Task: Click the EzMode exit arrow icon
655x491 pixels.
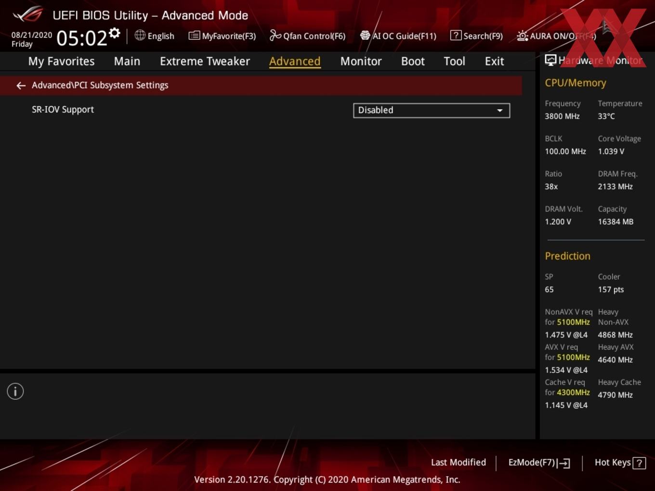Action: (563, 463)
